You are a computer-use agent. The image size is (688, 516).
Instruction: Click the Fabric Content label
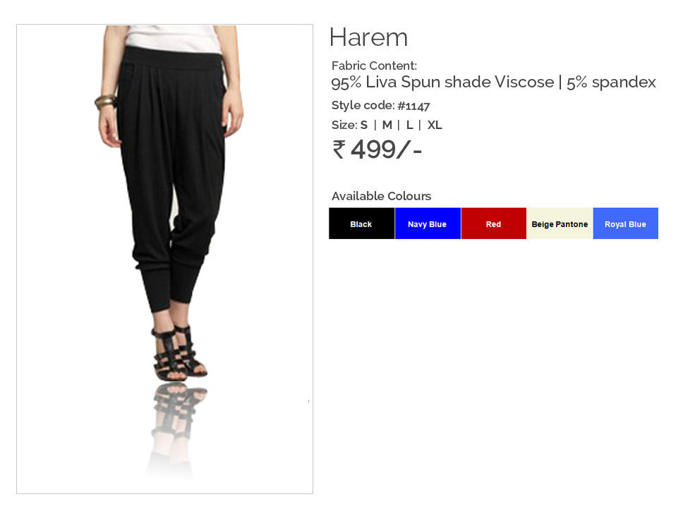(374, 66)
